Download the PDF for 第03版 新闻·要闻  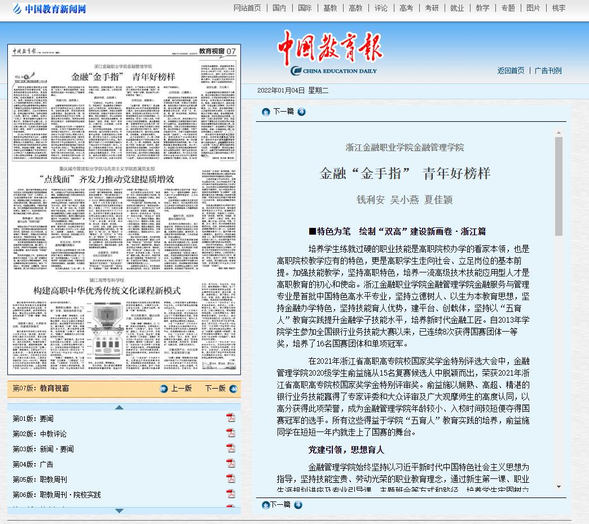231,448
